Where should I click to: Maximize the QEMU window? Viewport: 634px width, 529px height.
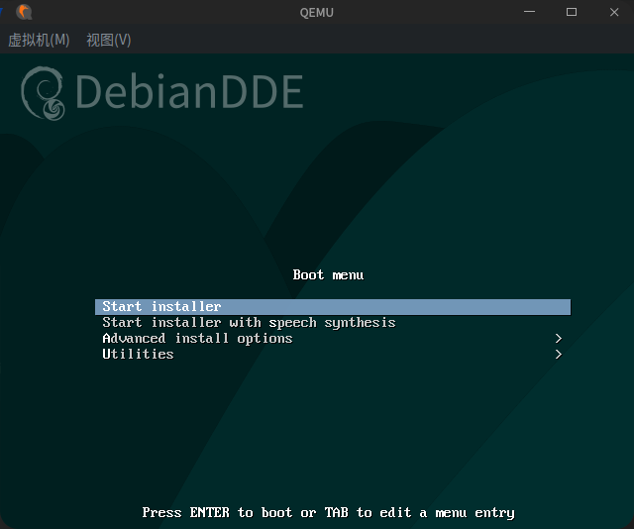[x=572, y=12]
